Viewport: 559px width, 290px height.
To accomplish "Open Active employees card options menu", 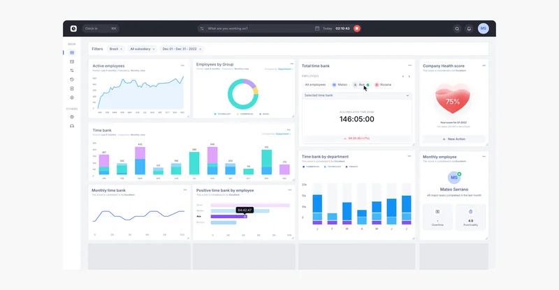I will (182, 66).
